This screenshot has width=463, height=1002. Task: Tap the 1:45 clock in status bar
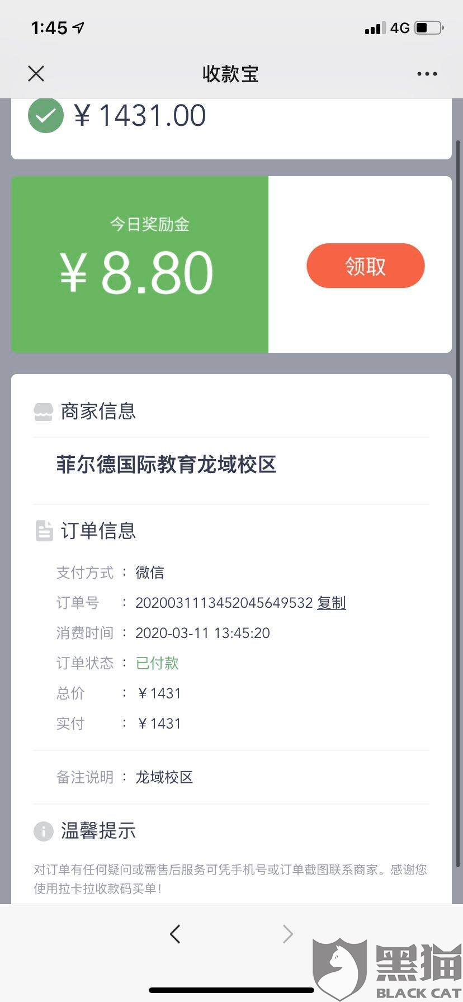tap(49, 27)
